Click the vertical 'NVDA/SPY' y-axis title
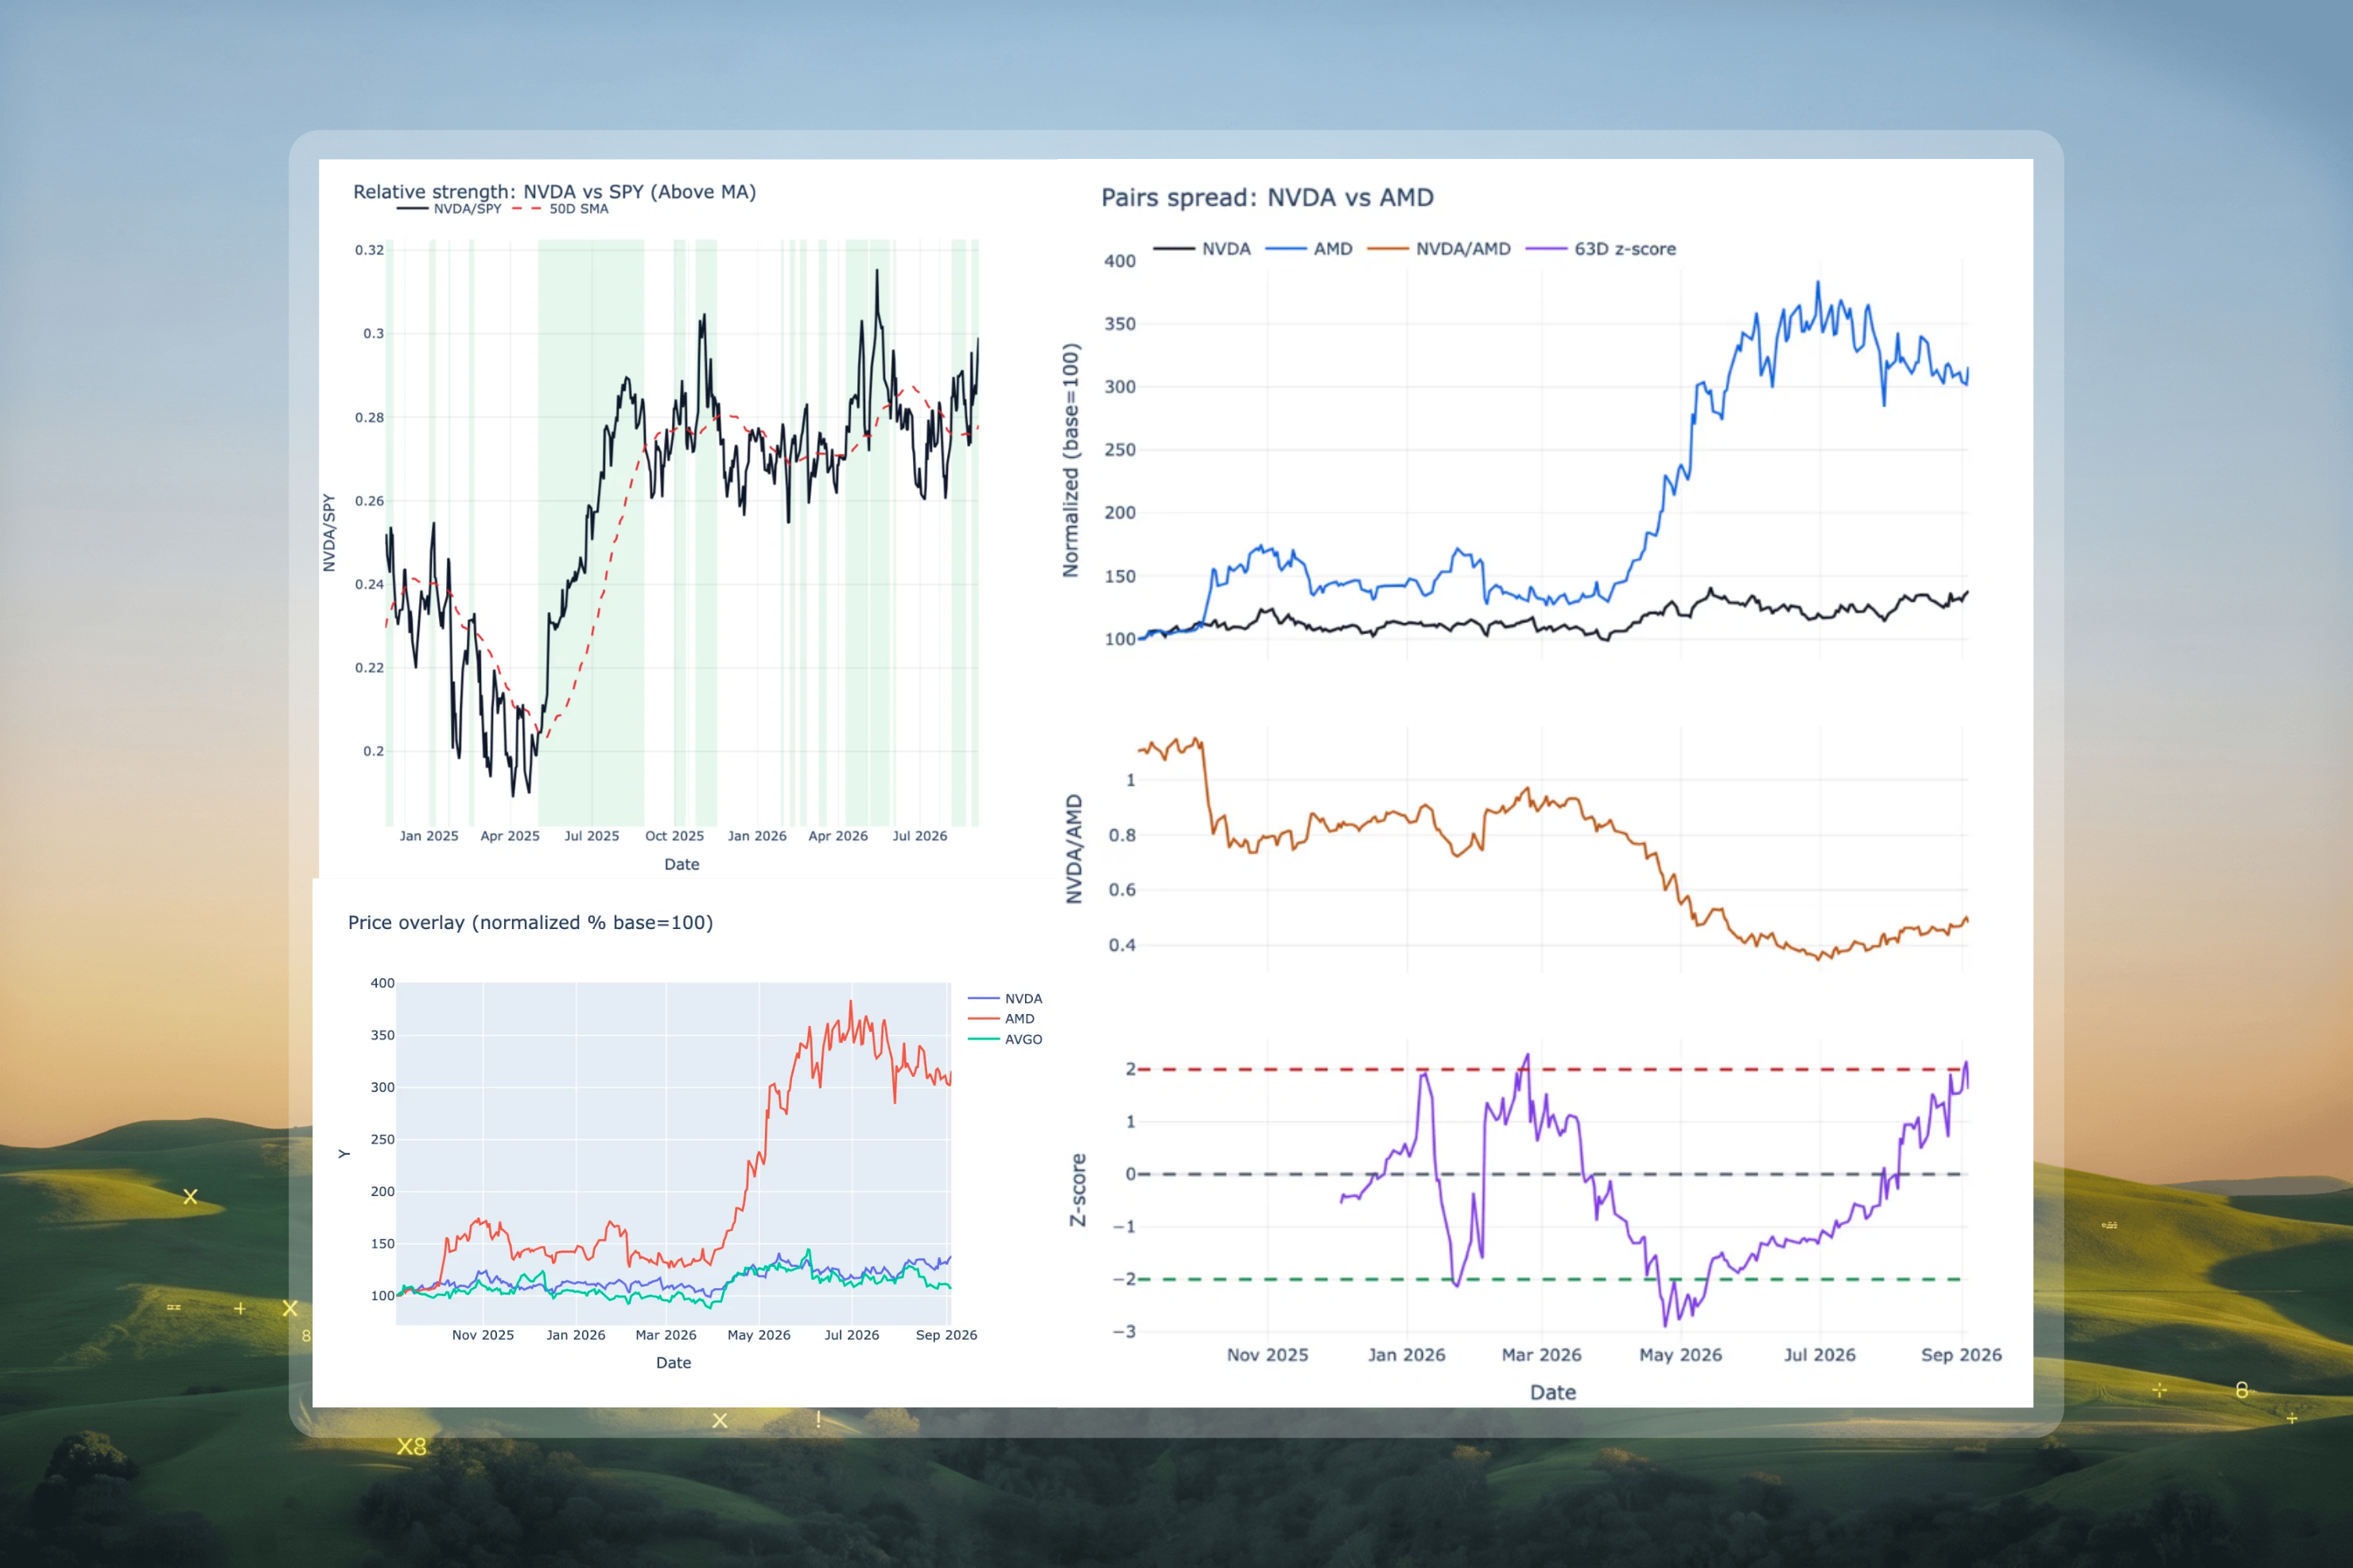The image size is (2353, 1568). [x=328, y=533]
